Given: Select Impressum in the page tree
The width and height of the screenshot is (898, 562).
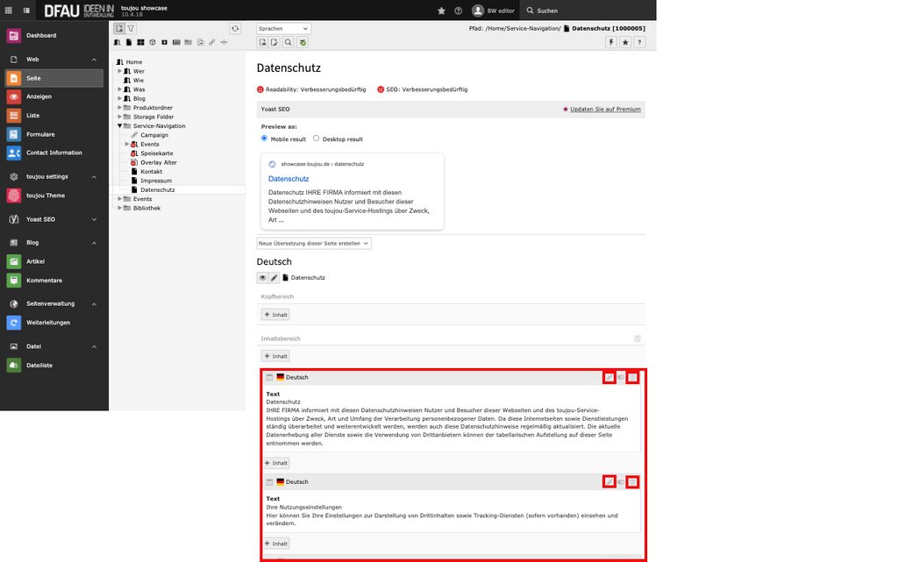Looking at the screenshot, I should tap(156, 181).
